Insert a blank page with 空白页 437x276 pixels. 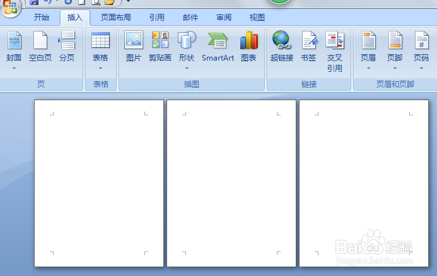click(x=40, y=47)
